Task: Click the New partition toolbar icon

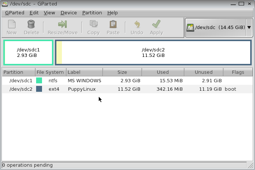Action: tap(12, 24)
